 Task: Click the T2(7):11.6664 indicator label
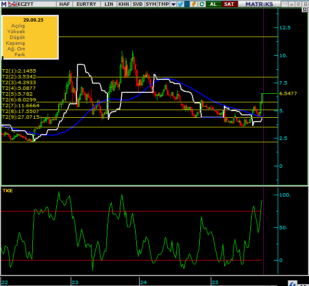pos(21,105)
